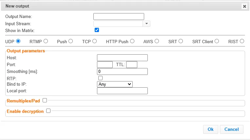Enable the RTP checkbox

click(100, 78)
